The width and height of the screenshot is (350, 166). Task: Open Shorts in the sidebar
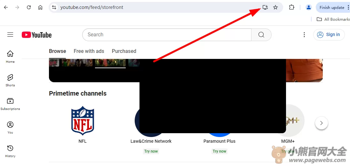click(x=10, y=80)
